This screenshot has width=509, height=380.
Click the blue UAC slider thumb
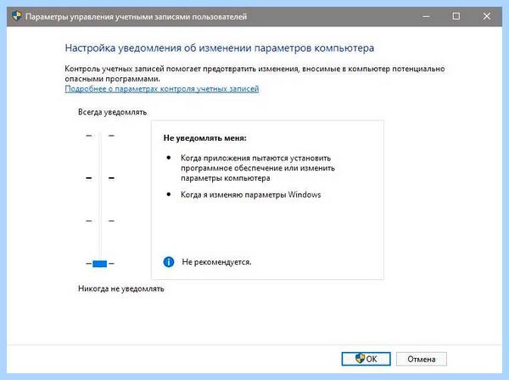point(99,264)
